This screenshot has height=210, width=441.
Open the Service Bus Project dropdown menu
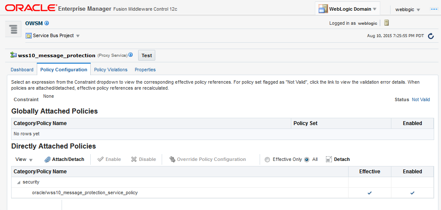[x=78, y=36]
